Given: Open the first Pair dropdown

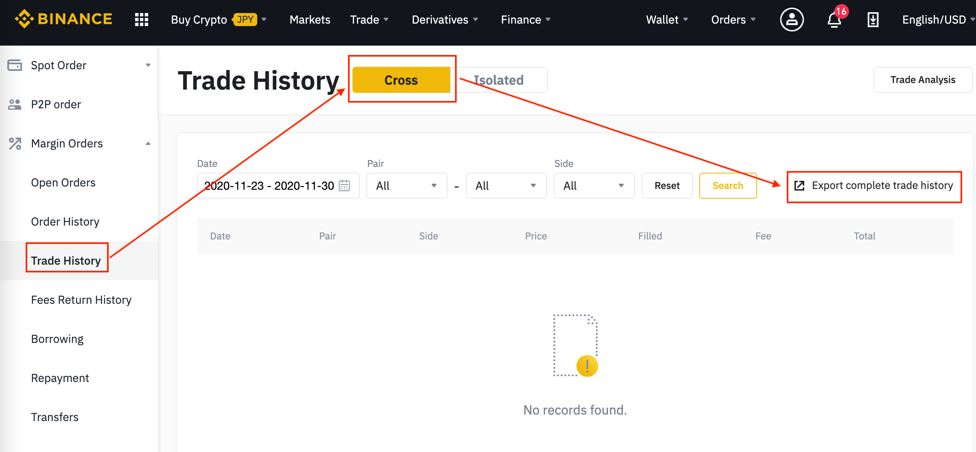Looking at the screenshot, I should pyautogui.click(x=407, y=186).
